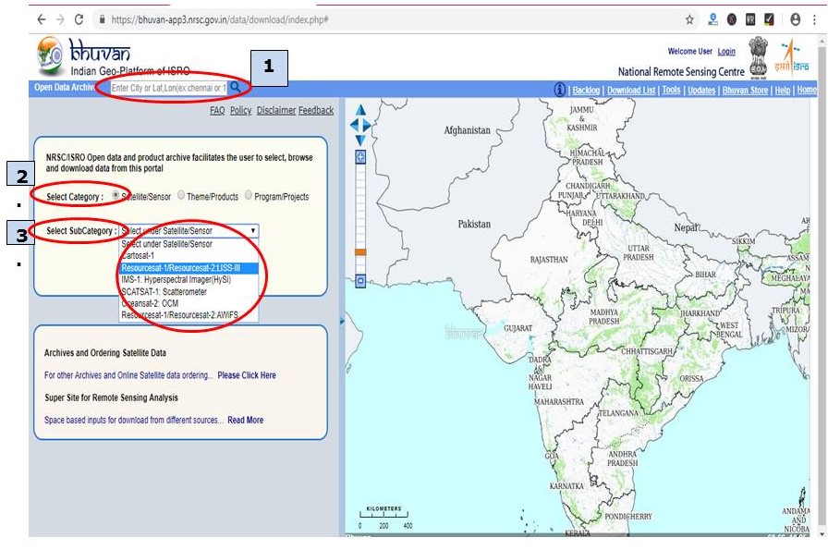Select Satellite/Sensor category radio
Viewport: 828px width, 550px height.
click(116, 195)
